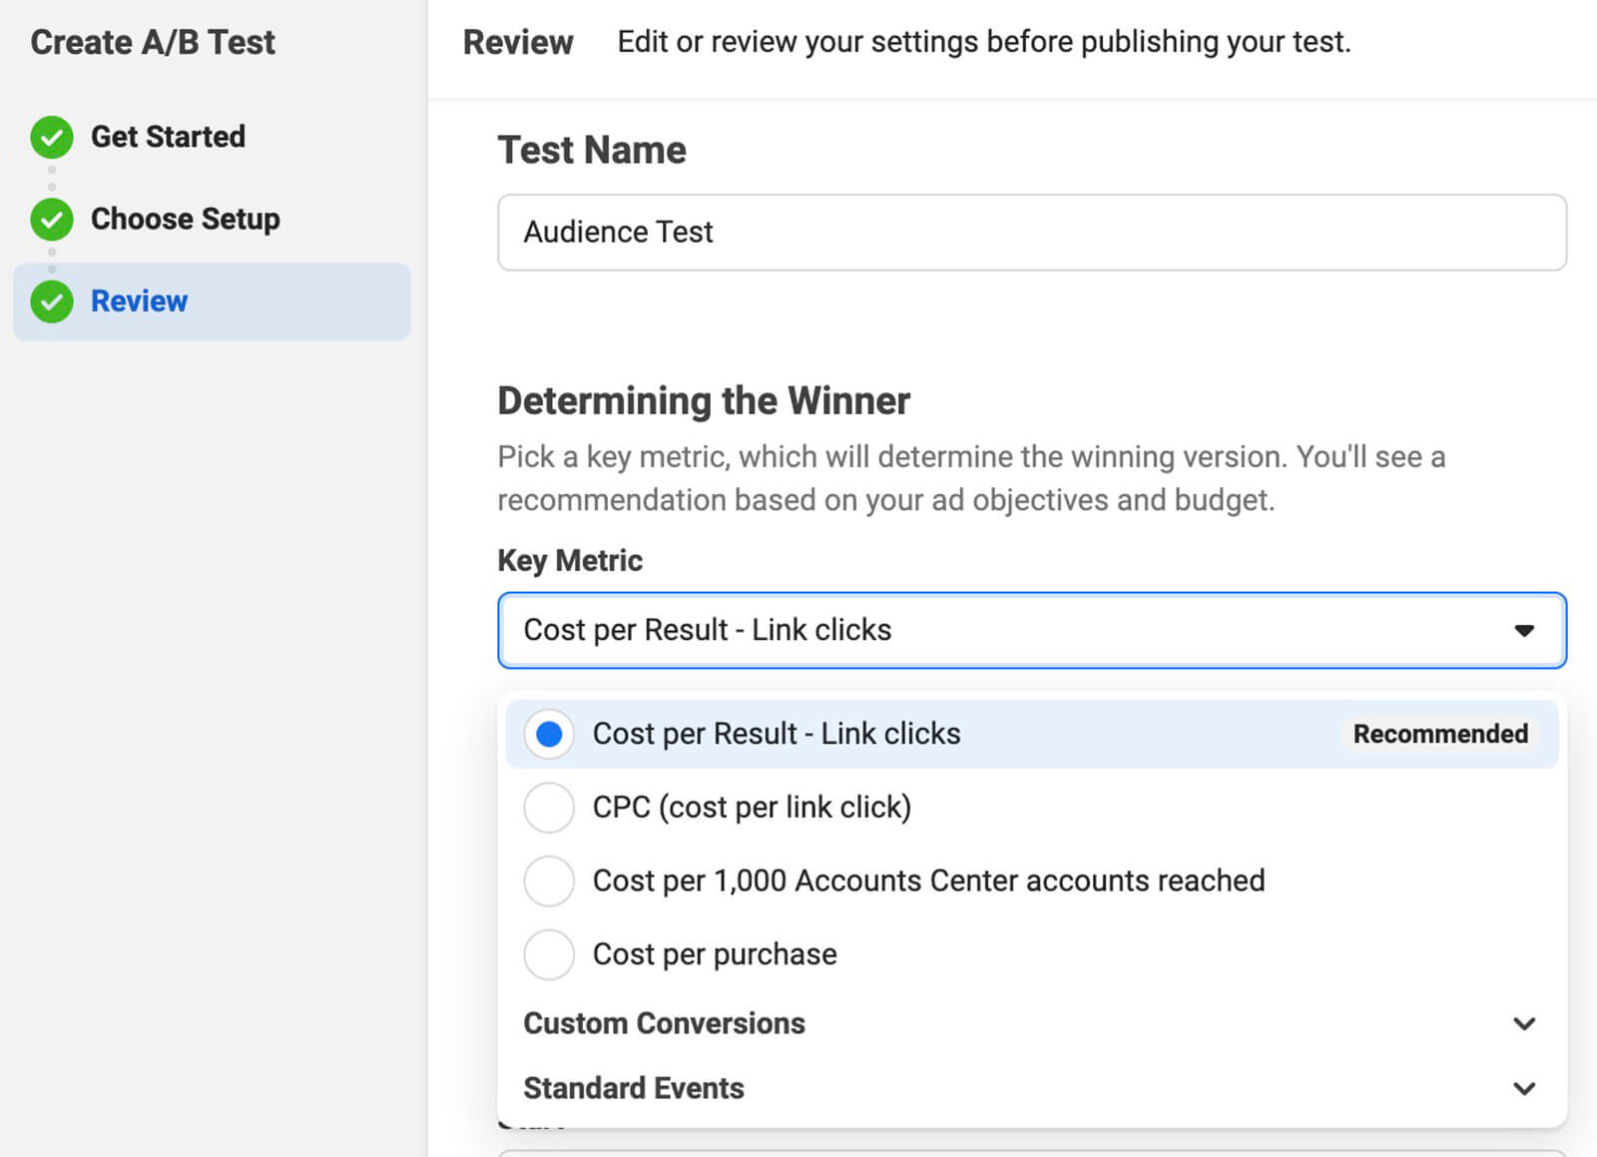Select the Cost per purchase radio button
Image resolution: width=1597 pixels, height=1157 pixels.
tap(549, 954)
